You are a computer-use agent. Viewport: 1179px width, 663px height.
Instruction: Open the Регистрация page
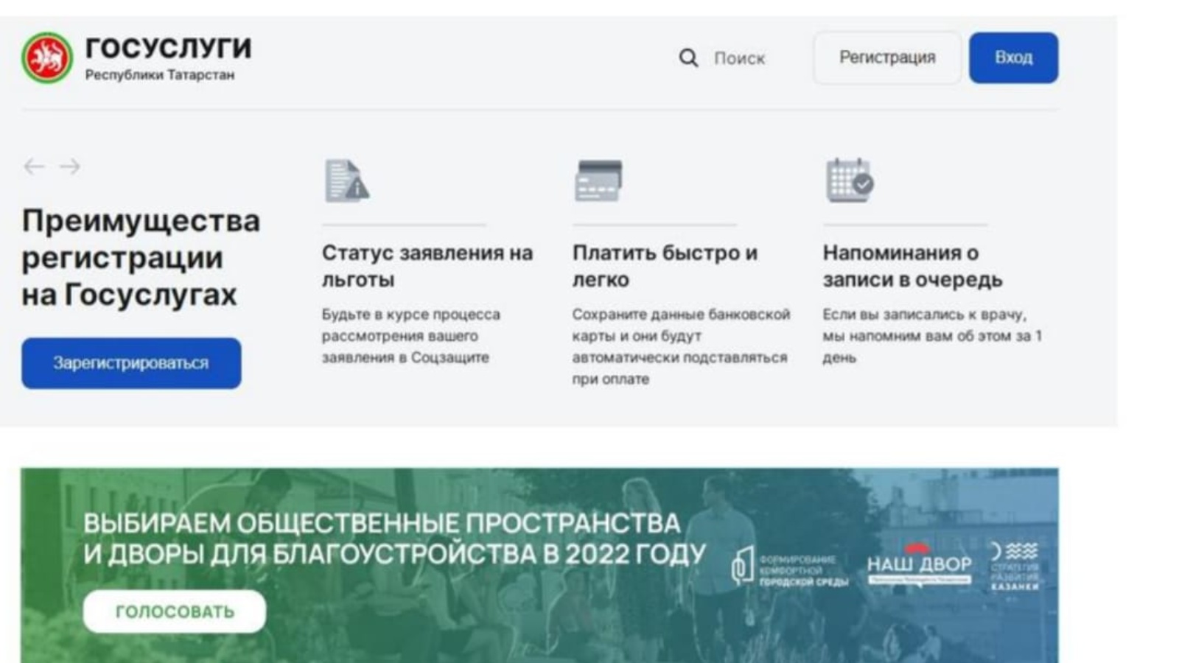(x=886, y=57)
